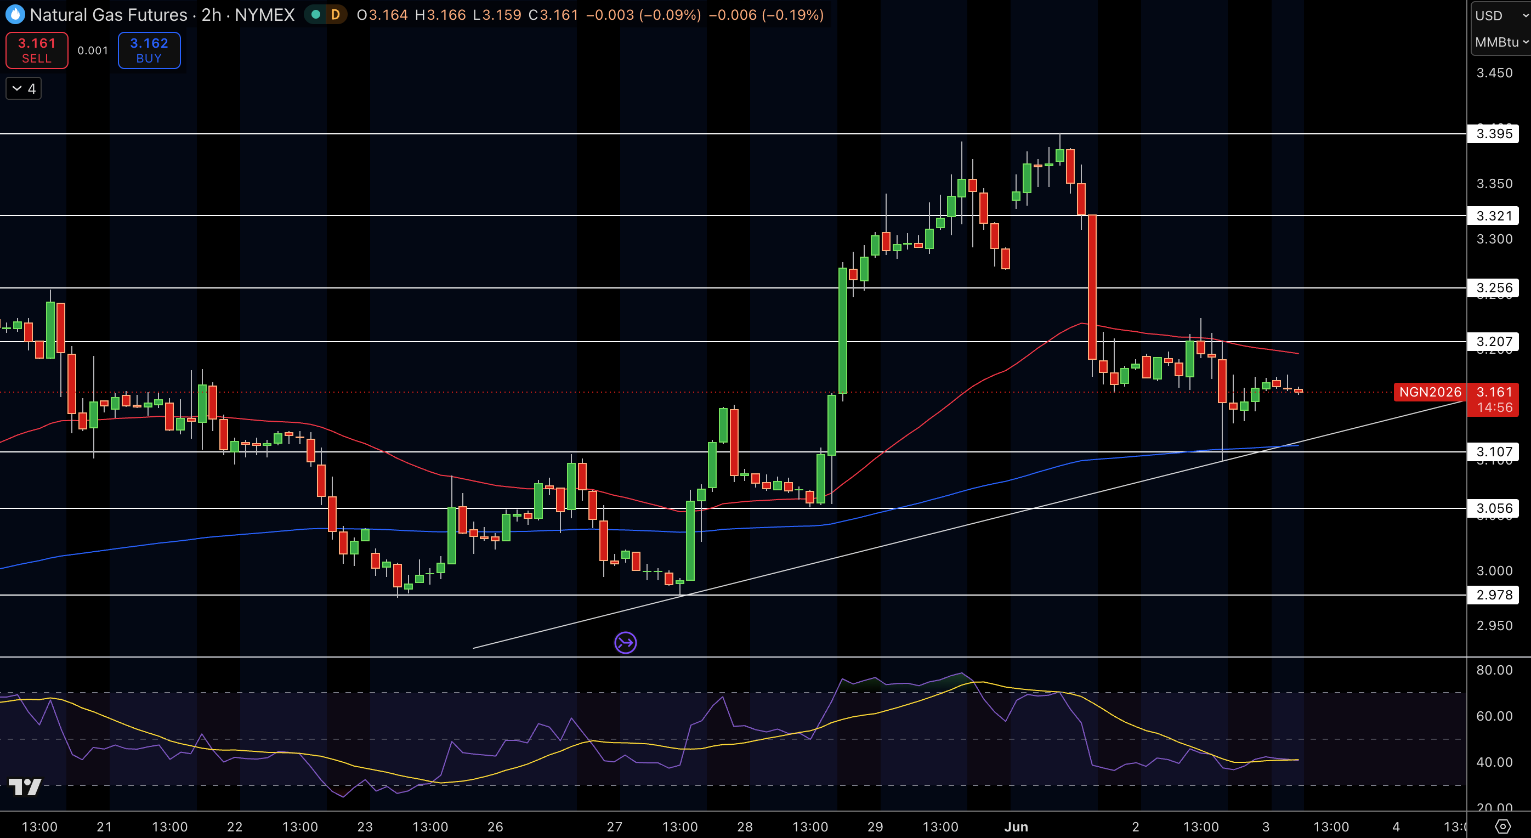Select the 3.207 horizontal line price label
1531x838 pixels.
pyautogui.click(x=1493, y=341)
